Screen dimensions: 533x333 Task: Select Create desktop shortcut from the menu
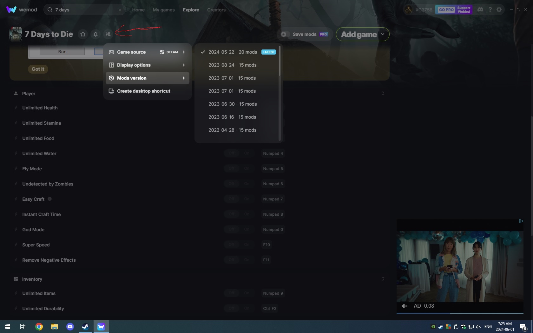pyautogui.click(x=143, y=91)
